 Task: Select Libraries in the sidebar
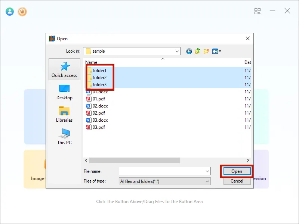(x=64, y=114)
